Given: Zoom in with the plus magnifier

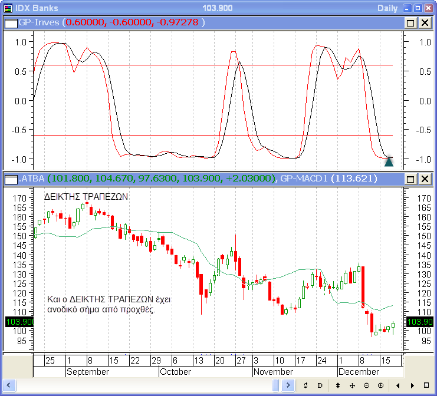Looking at the screenshot, I should tap(380, 385).
